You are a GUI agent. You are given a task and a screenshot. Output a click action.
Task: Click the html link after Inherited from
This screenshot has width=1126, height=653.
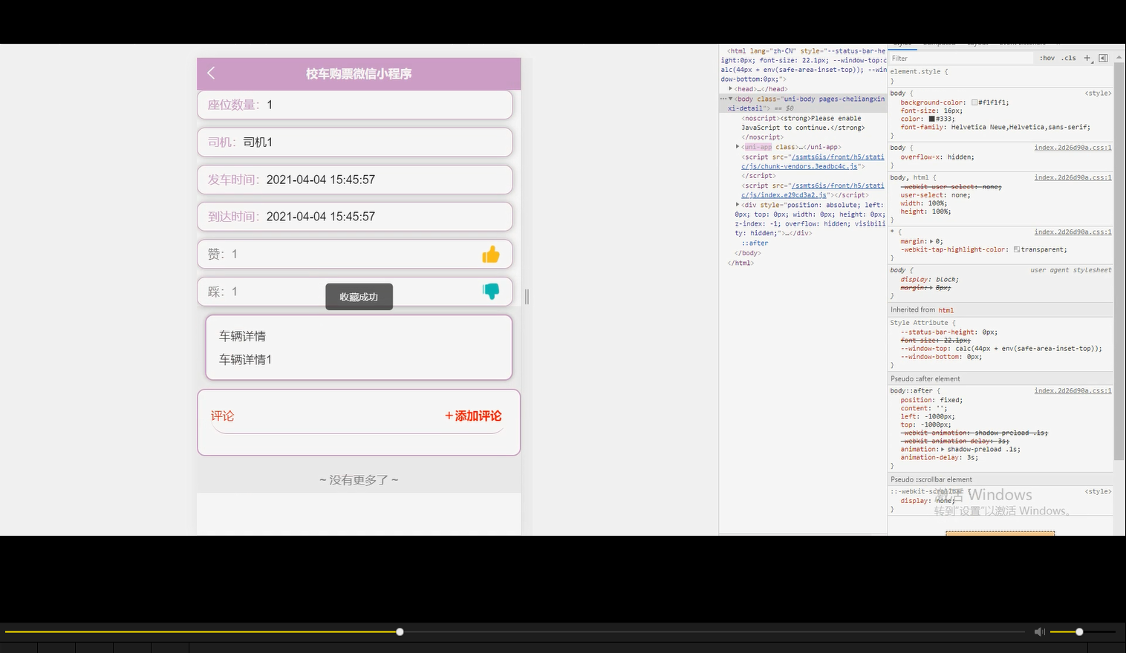point(946,310)
